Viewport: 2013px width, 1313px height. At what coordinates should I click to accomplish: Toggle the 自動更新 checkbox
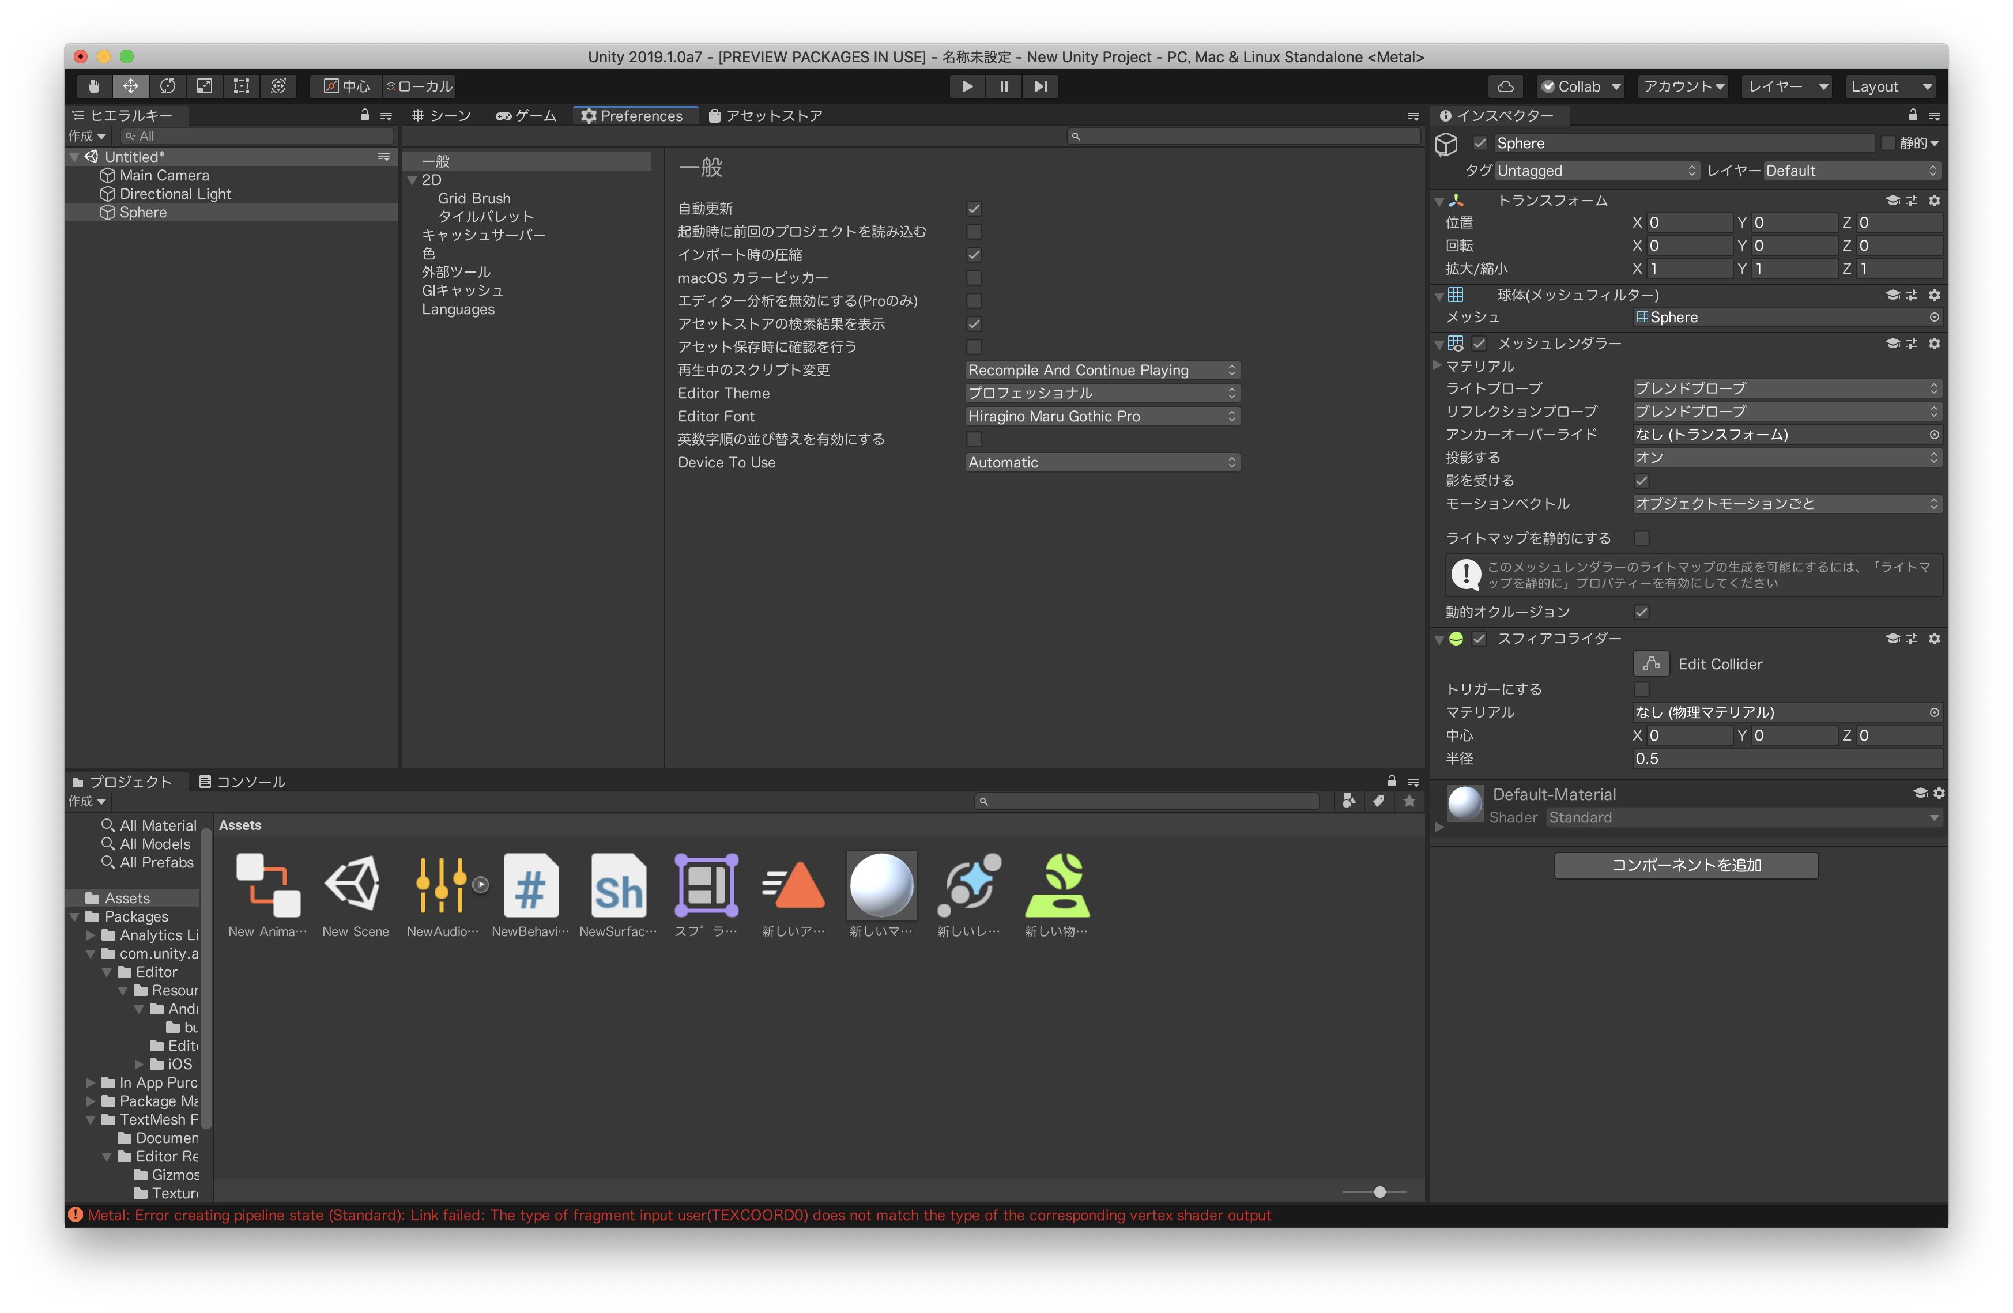pyautogui.click(x=974, y=209)
